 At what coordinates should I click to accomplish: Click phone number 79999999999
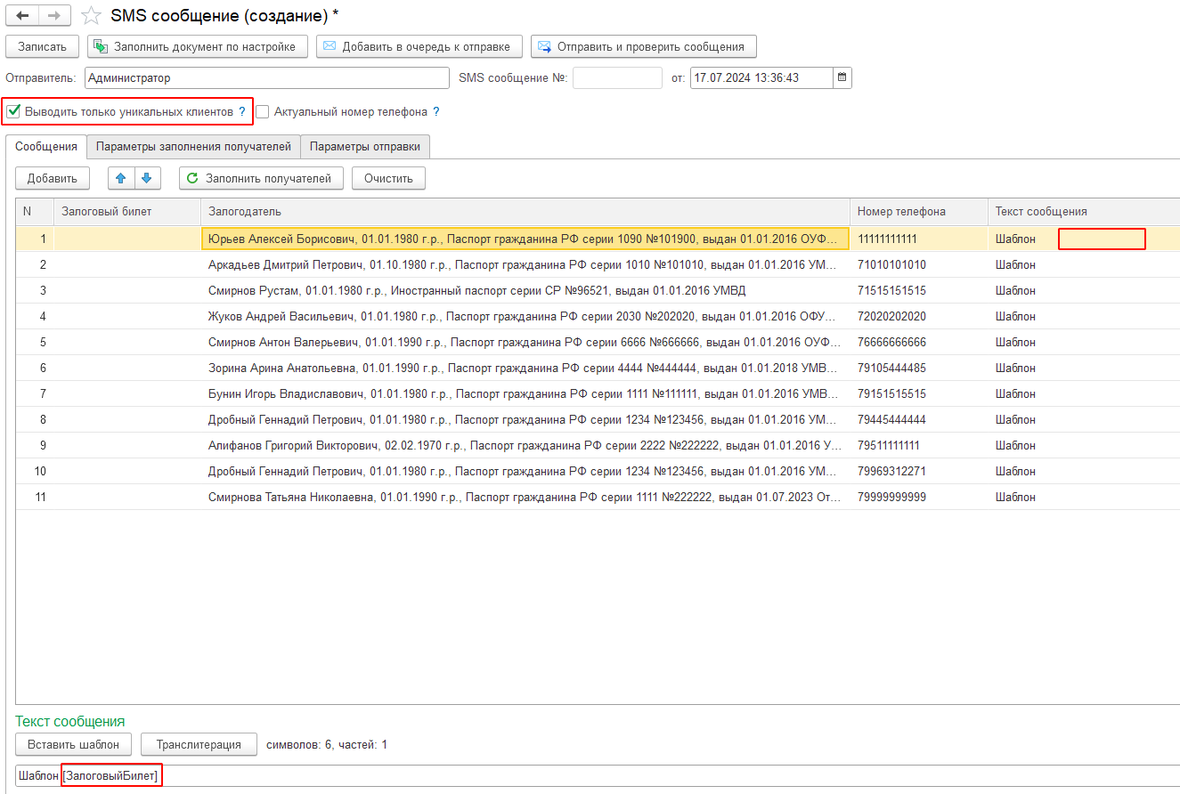pyautogui.click(x=891, y=497)
